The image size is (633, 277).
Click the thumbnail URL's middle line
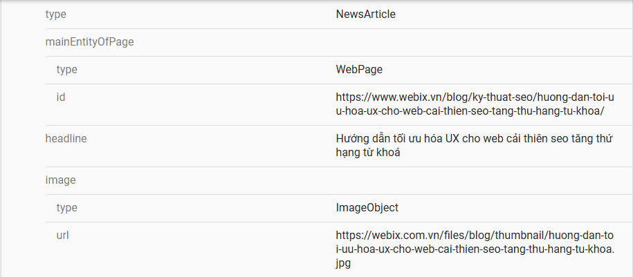click(475, 249)
